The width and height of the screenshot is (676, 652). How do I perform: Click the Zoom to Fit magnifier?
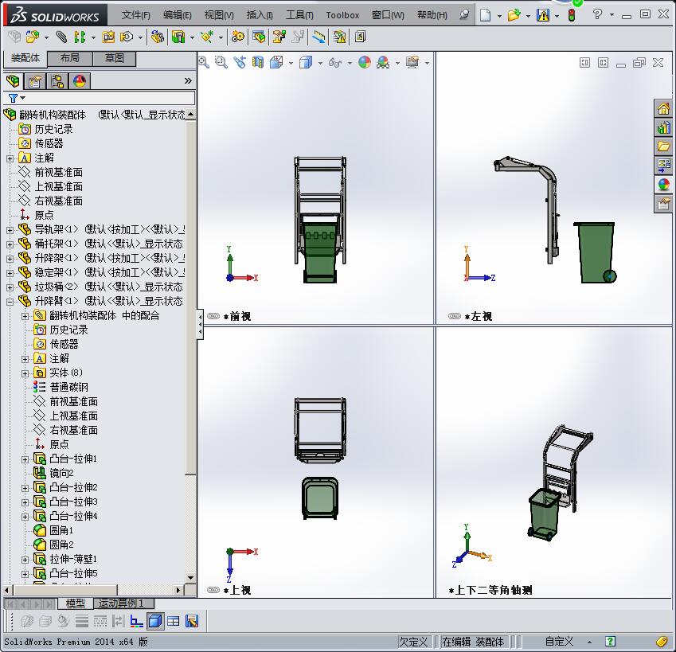(x=204, y=62)
